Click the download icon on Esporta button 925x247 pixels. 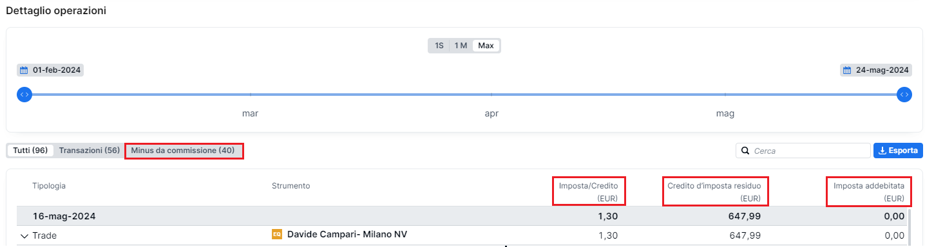pos(882,151)
